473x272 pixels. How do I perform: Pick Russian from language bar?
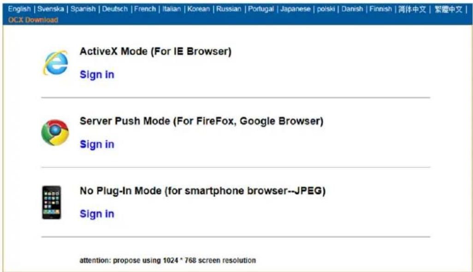pyautogui.click(x=229, y=9)
